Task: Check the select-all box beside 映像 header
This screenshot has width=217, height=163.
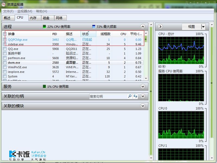Action: pos(5,34)
